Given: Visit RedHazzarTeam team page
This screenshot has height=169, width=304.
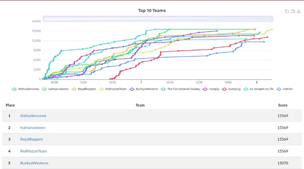Looking at the screenshot, I should (x=34, y=151).
